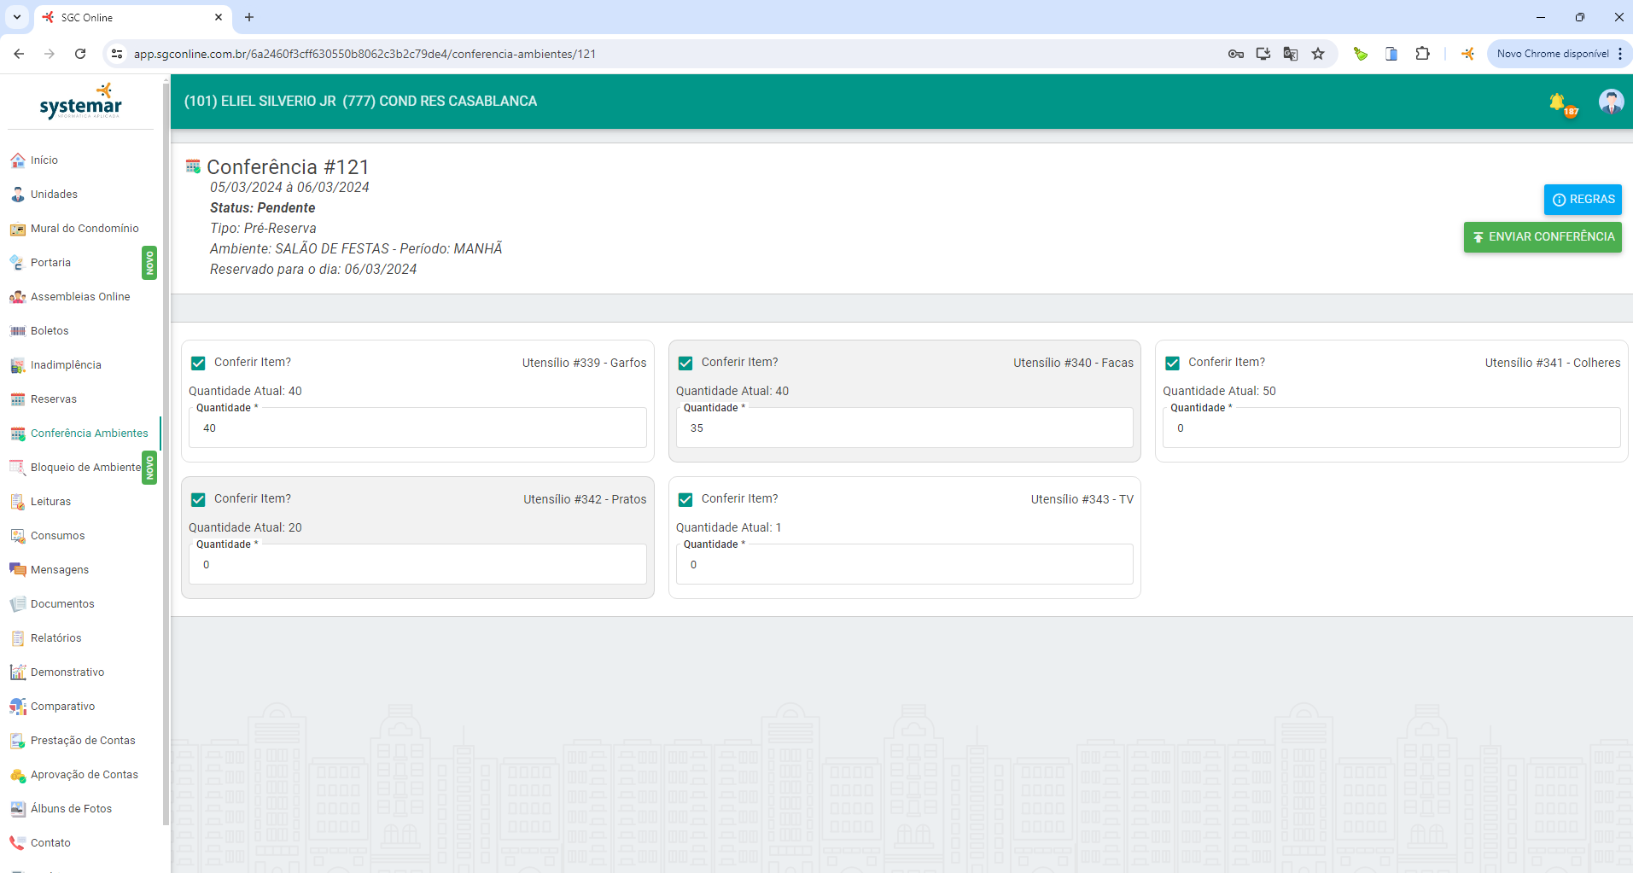Open a new browser tab

249,17
